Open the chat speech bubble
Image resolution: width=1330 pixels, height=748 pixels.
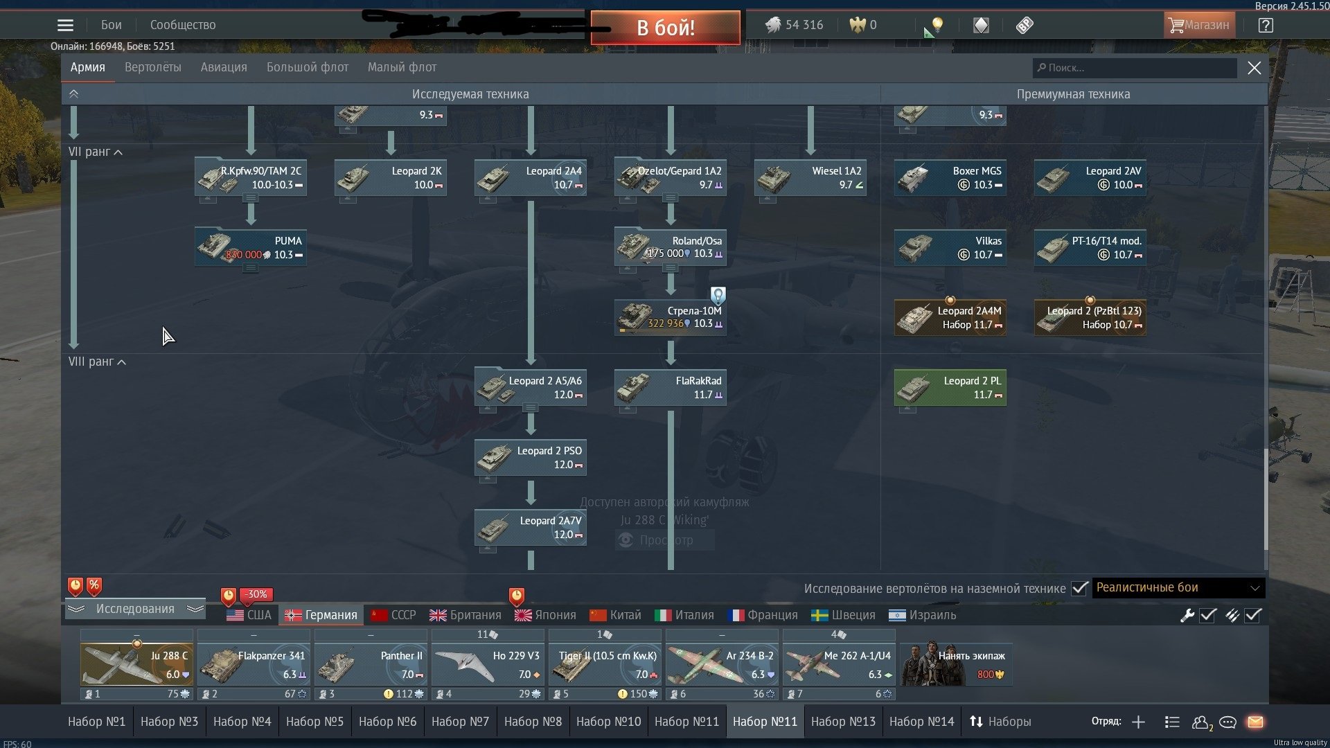1227,722
